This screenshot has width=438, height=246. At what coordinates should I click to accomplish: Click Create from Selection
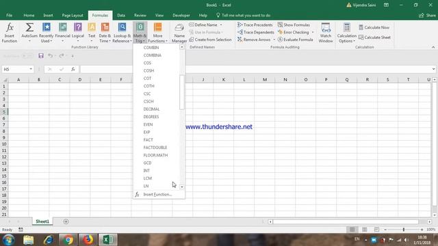pos(210,40)
